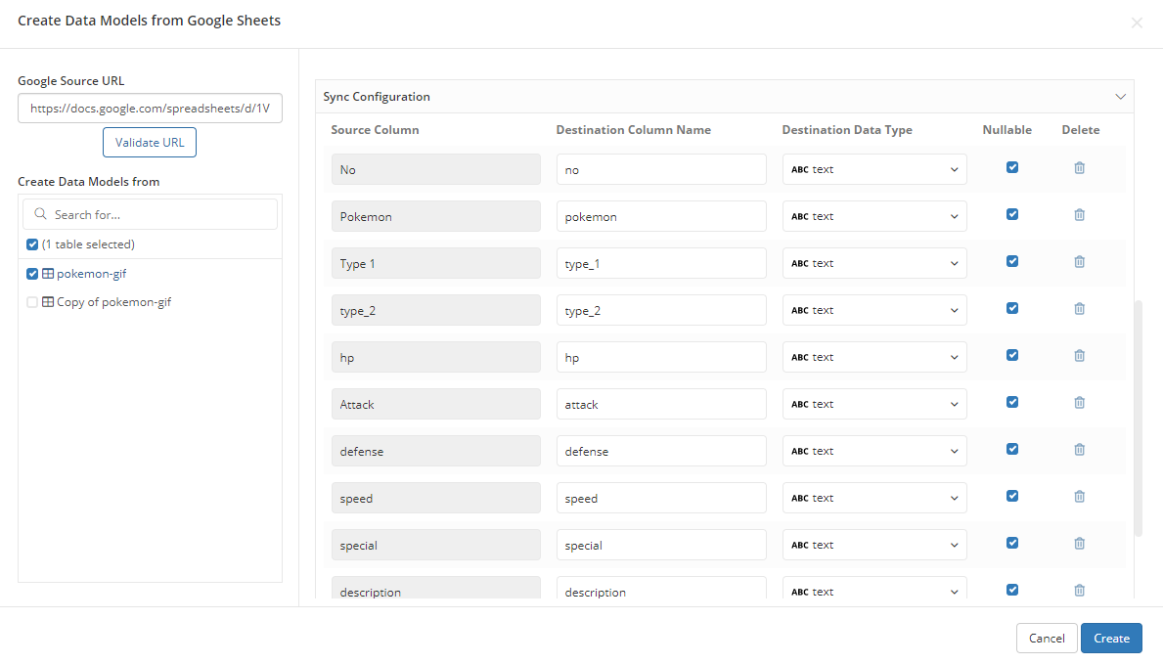1163x664 pixels.
Task: Toggle nullable for the Type 1 column
Action: click(x=1011, y=261)
